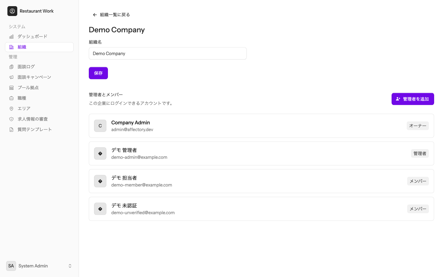Click the add-user icon in 管理者を追加
Screen dimensions: 444x277
point(398,99)
